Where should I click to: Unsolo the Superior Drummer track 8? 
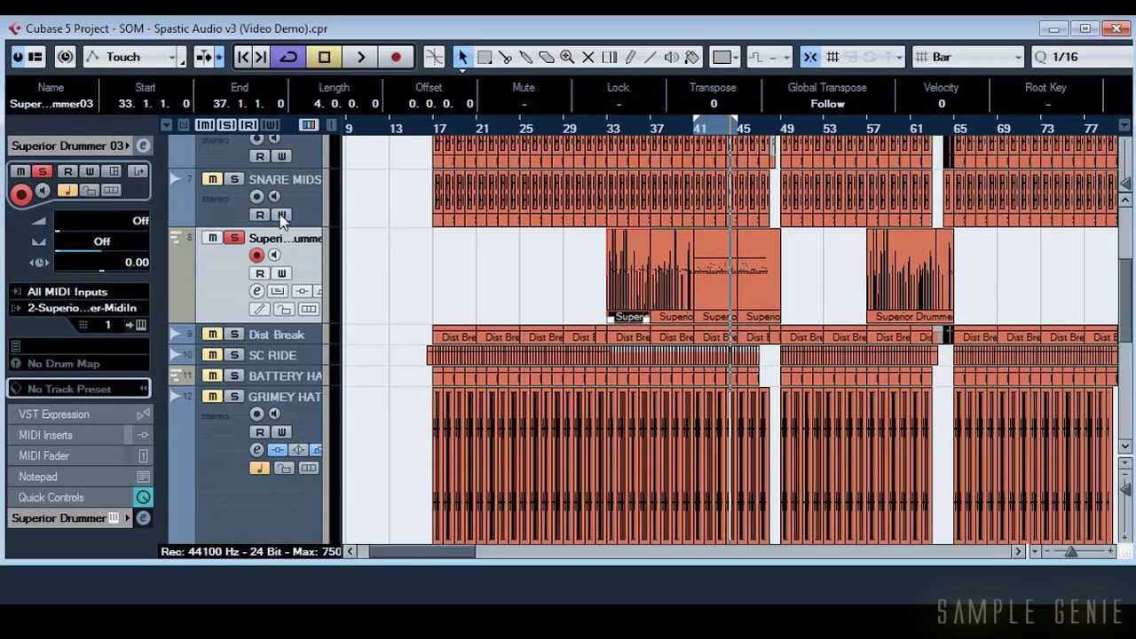click(x=233, y=238)
